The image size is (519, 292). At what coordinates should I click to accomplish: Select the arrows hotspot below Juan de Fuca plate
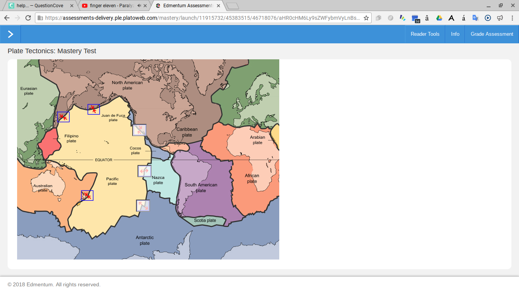pos(139,130)
